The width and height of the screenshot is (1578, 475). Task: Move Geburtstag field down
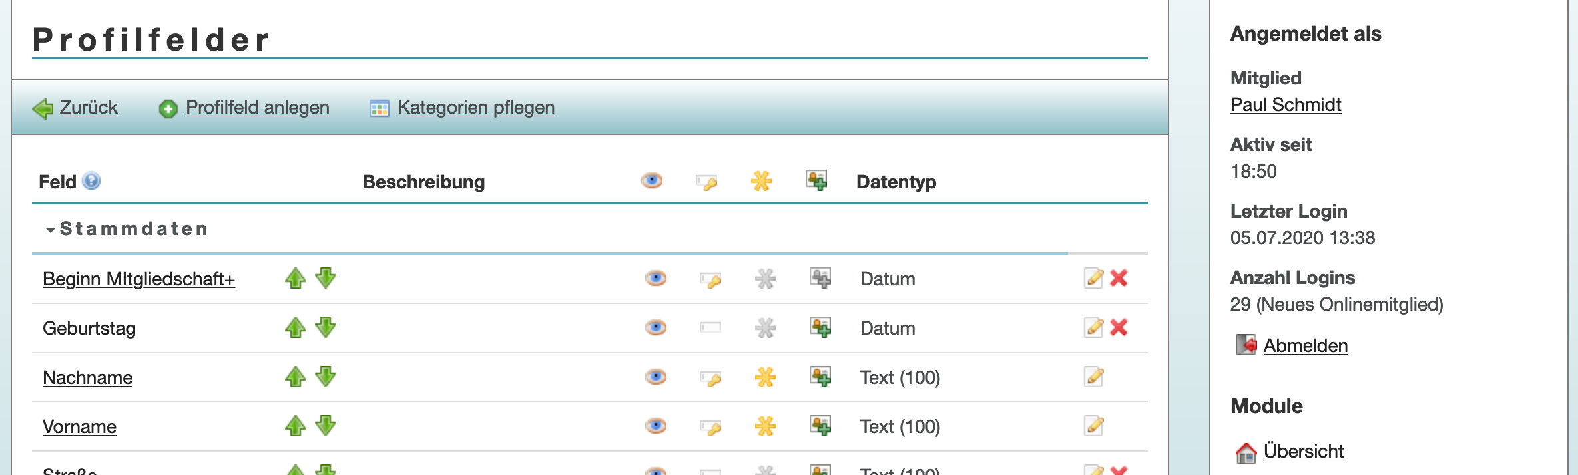click(x=326, y=327)
